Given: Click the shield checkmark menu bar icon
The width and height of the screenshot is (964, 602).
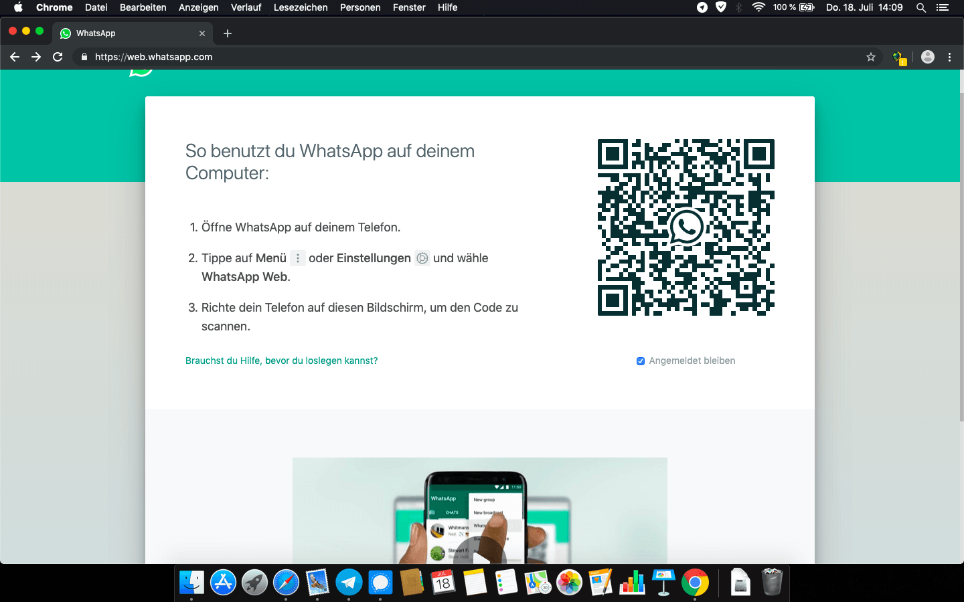Looking at the screenshot, I should pyautogui.click(x=721, y=7).
